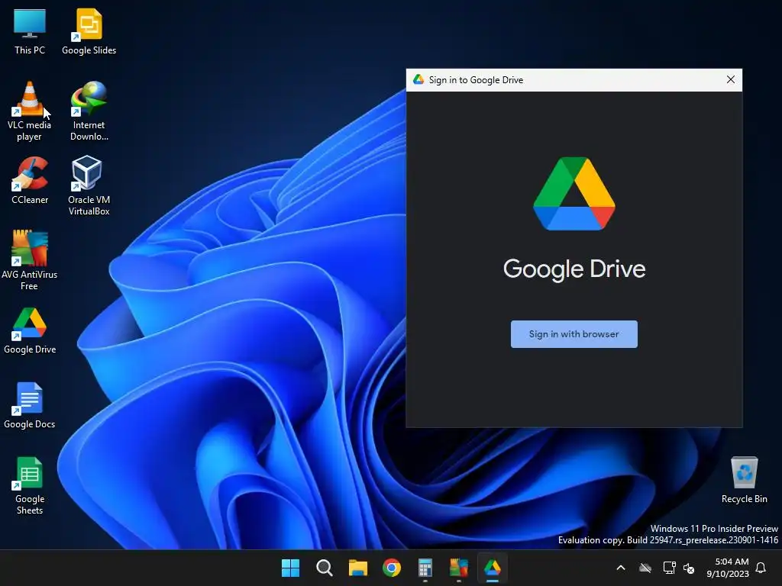
Task: Open the network status tray icon
Action: (669, 568)
